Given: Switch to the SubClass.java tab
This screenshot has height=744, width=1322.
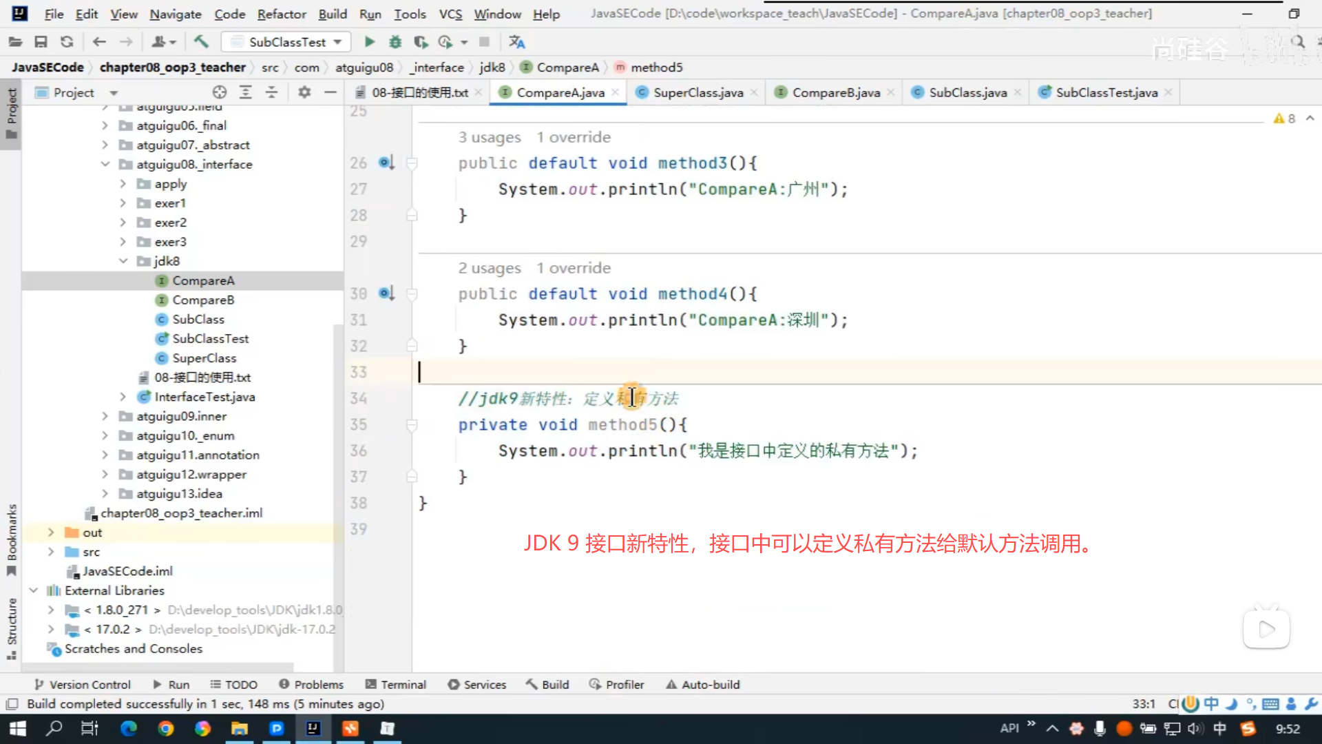Looking at the screenshot, I should 967,92.
